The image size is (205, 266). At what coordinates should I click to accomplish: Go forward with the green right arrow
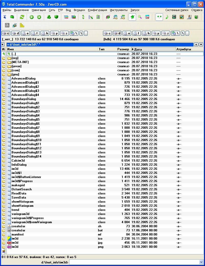(x=39, y=17)
